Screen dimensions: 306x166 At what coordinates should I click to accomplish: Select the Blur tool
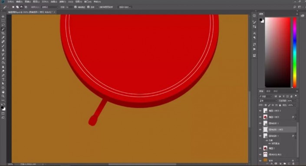pos(3,67)
